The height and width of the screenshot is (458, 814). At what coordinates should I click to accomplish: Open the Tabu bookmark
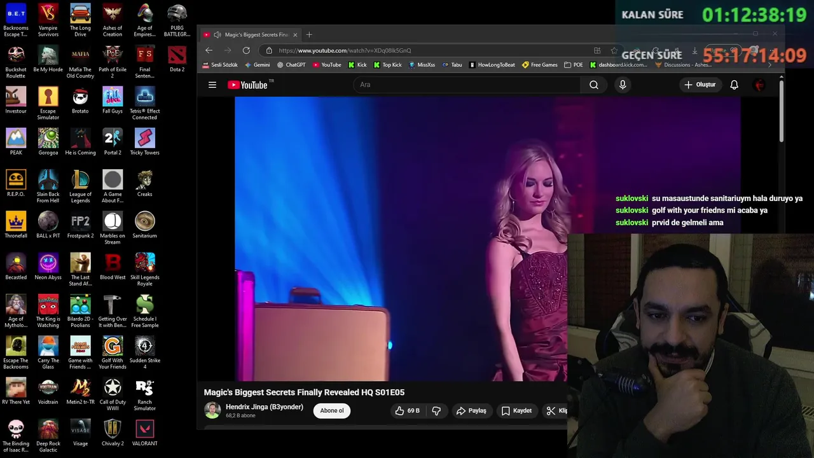point(452,65)
